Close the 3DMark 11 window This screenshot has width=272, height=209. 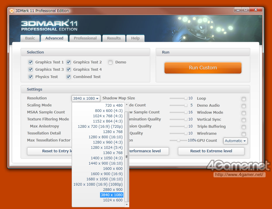pos(256,10)
